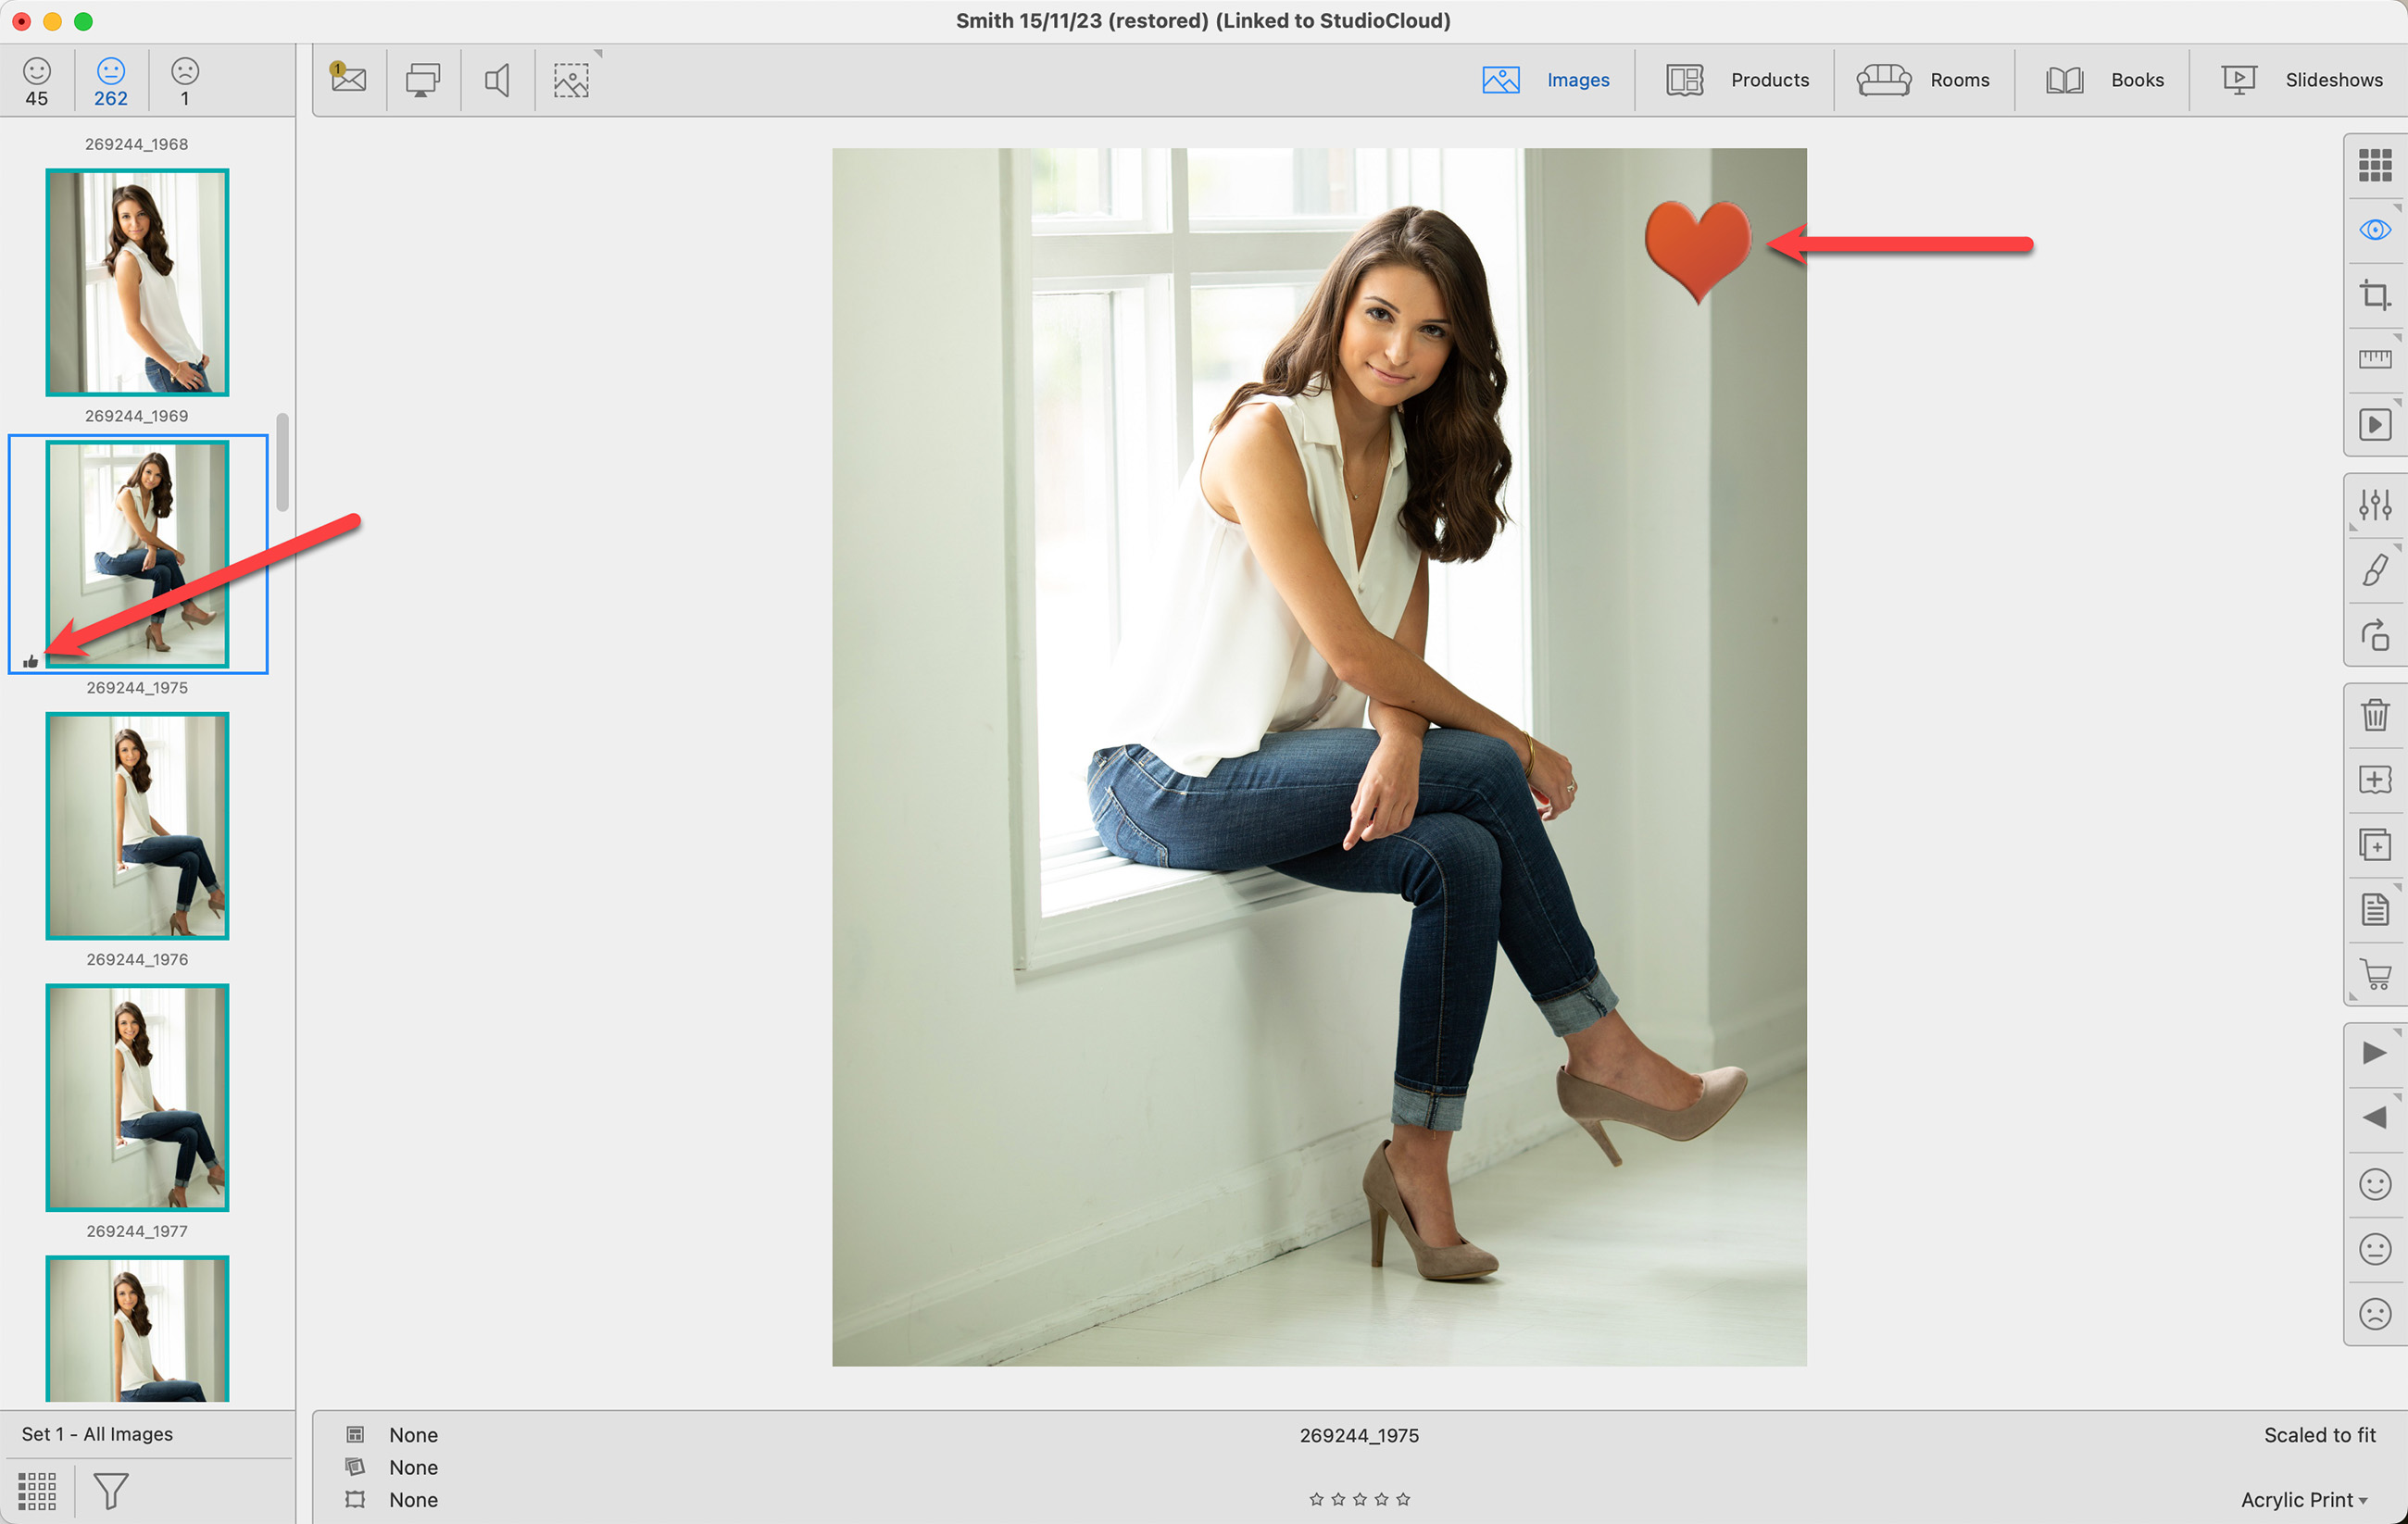Toggle the eye visibility view
The image size is (2408, 1524).
(2374, 230)
